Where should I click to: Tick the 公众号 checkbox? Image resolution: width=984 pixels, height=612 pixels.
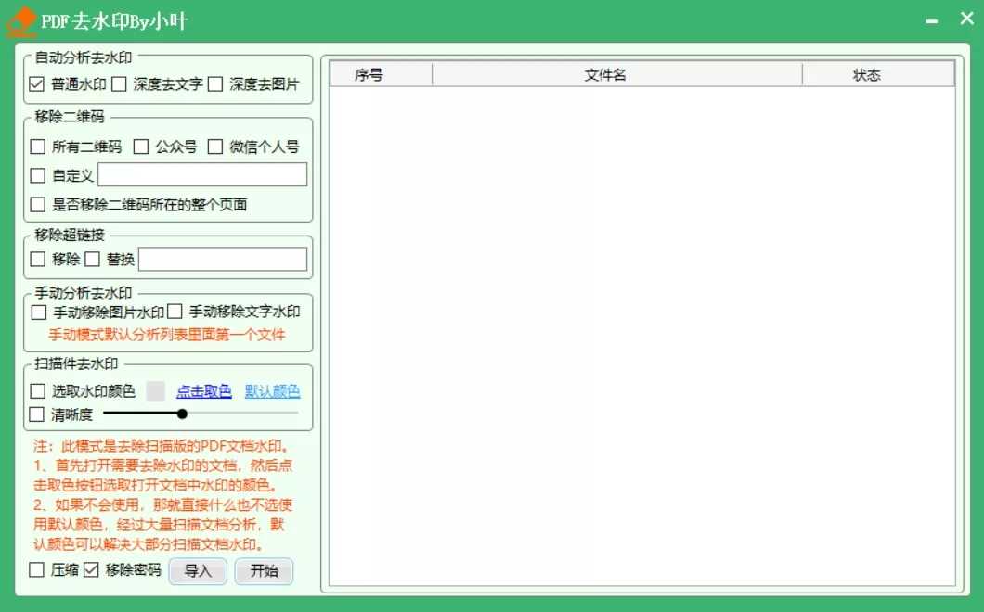pyautogui.click(x=141, y=147)
